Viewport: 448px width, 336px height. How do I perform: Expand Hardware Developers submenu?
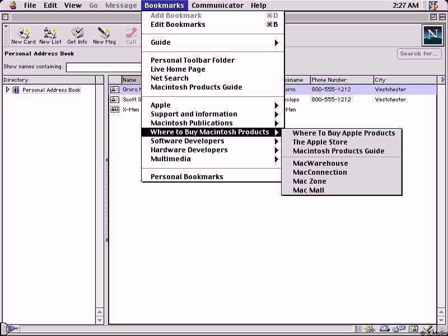click(x=276, y=150)
